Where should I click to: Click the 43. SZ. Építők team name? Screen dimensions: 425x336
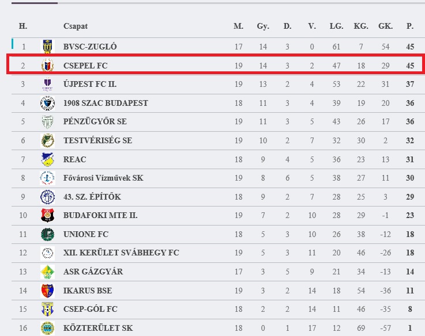tap(92, 197)
